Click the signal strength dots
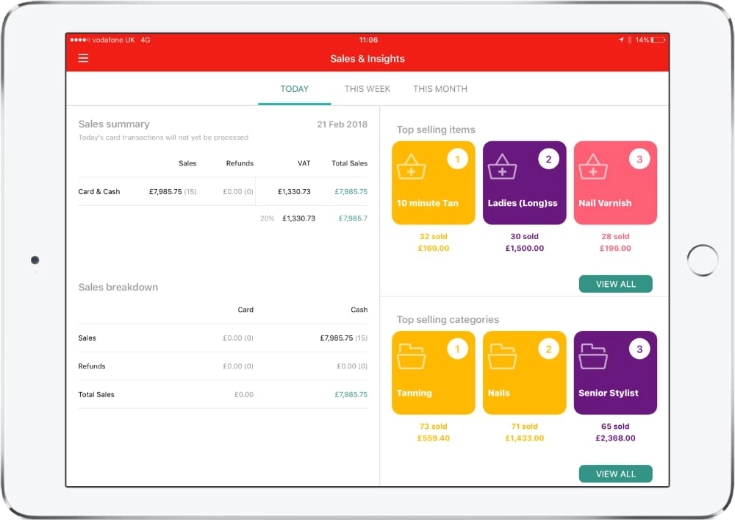The image size is (735, 520). click(79, 40)
